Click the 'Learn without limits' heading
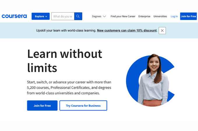This screenshot has height=131, width=198. (65, 61)
